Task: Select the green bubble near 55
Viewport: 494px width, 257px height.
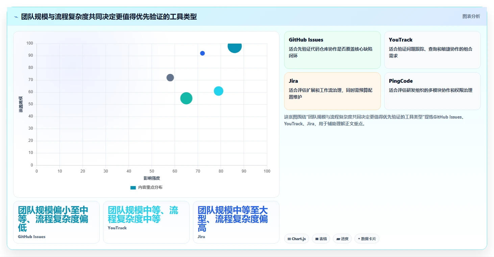Action: click(x=186, y=98)
